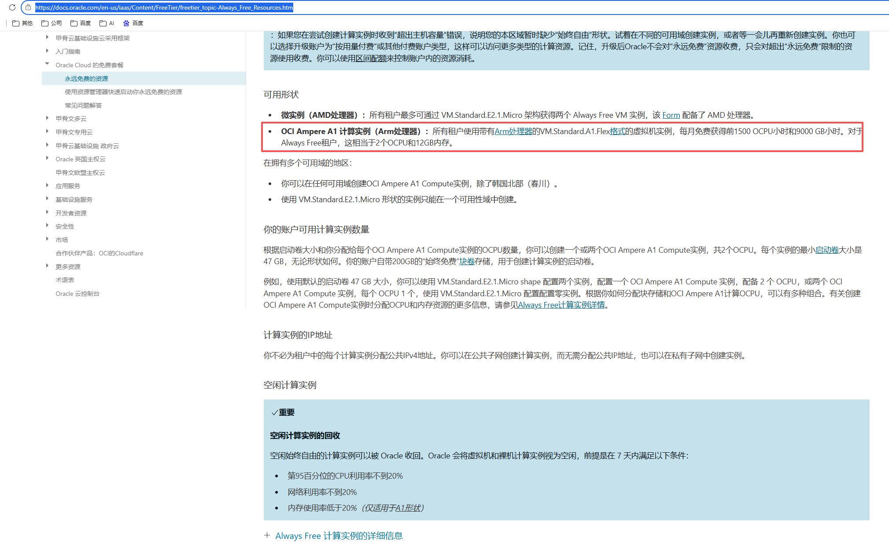
Task: Click the site lock icon in address bar
Action: coord(28,7)
